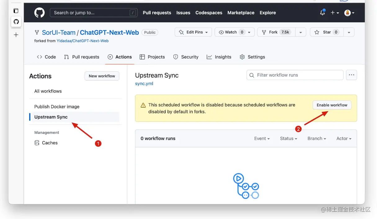377x219 pixels.
Task: Open the ChatGPT-Next-Web repository link
Action: (110, 32)
